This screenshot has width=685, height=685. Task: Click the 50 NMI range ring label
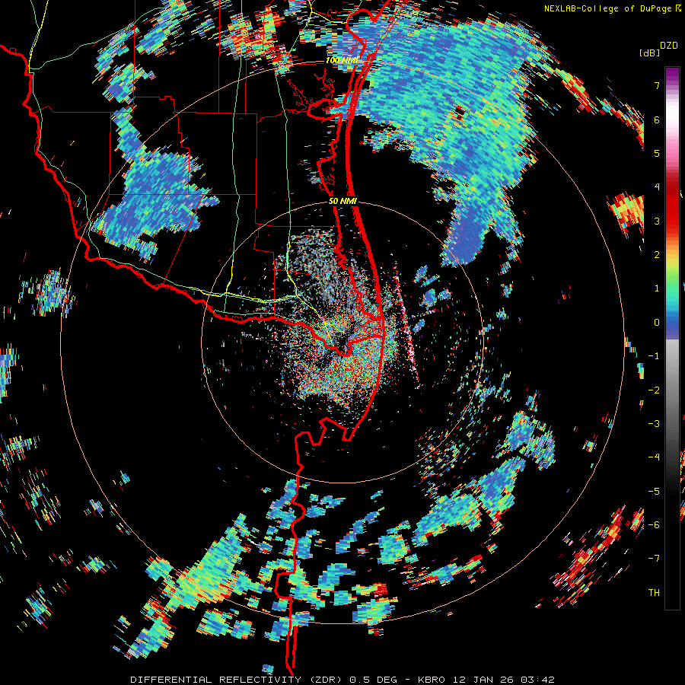click(x=343, y=202)
